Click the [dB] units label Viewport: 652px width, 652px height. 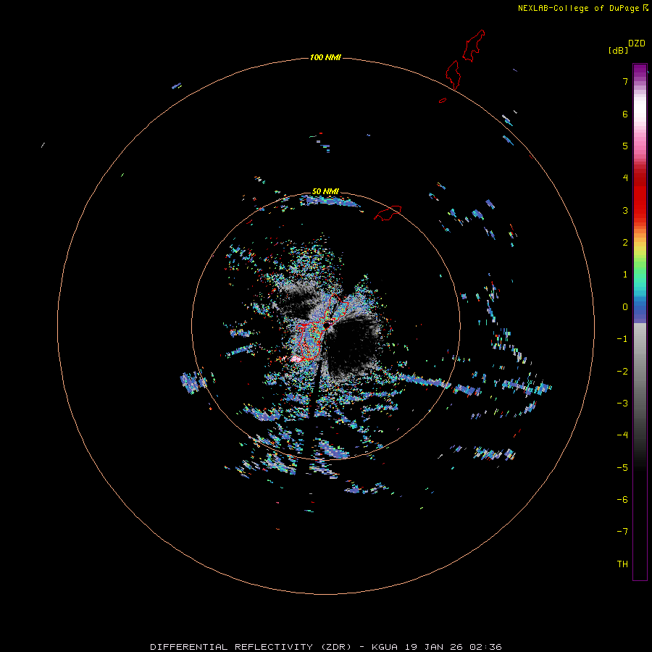619,50
